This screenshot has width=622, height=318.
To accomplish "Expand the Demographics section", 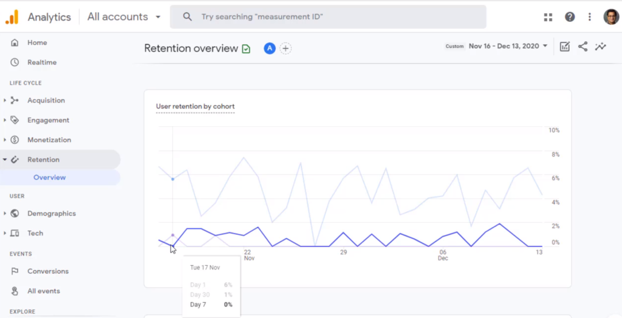I will pyautogui.click(x=51, y=214).
